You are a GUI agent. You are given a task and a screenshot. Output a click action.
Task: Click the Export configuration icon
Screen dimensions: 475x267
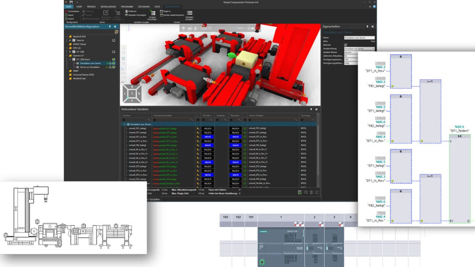click(x=66, y=15)
